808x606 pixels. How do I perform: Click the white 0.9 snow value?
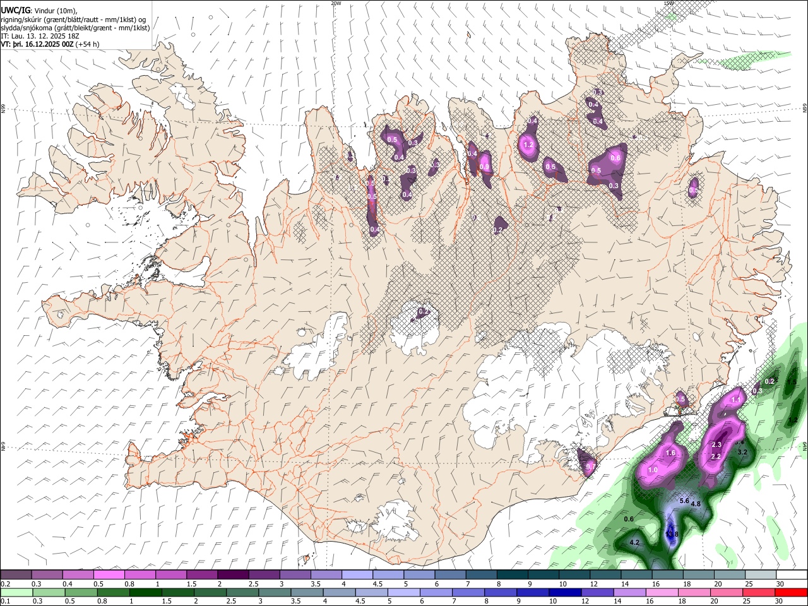[x=485, y=167]
